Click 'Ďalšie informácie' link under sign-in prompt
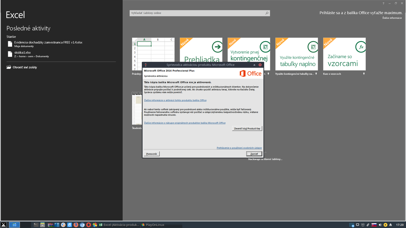 [392, 18]
